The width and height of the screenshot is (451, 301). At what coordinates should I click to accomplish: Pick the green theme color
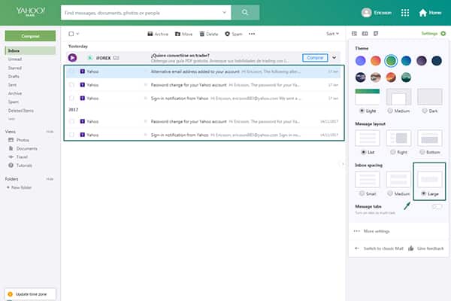pyautogui.click(x=391, y=61)
